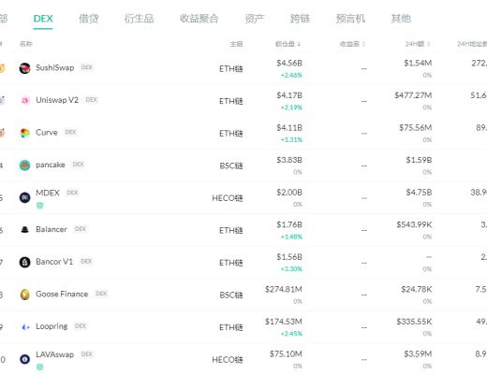The image size is (487, 374).
Task: Open the LAVAswap project link
Action: 54,354
